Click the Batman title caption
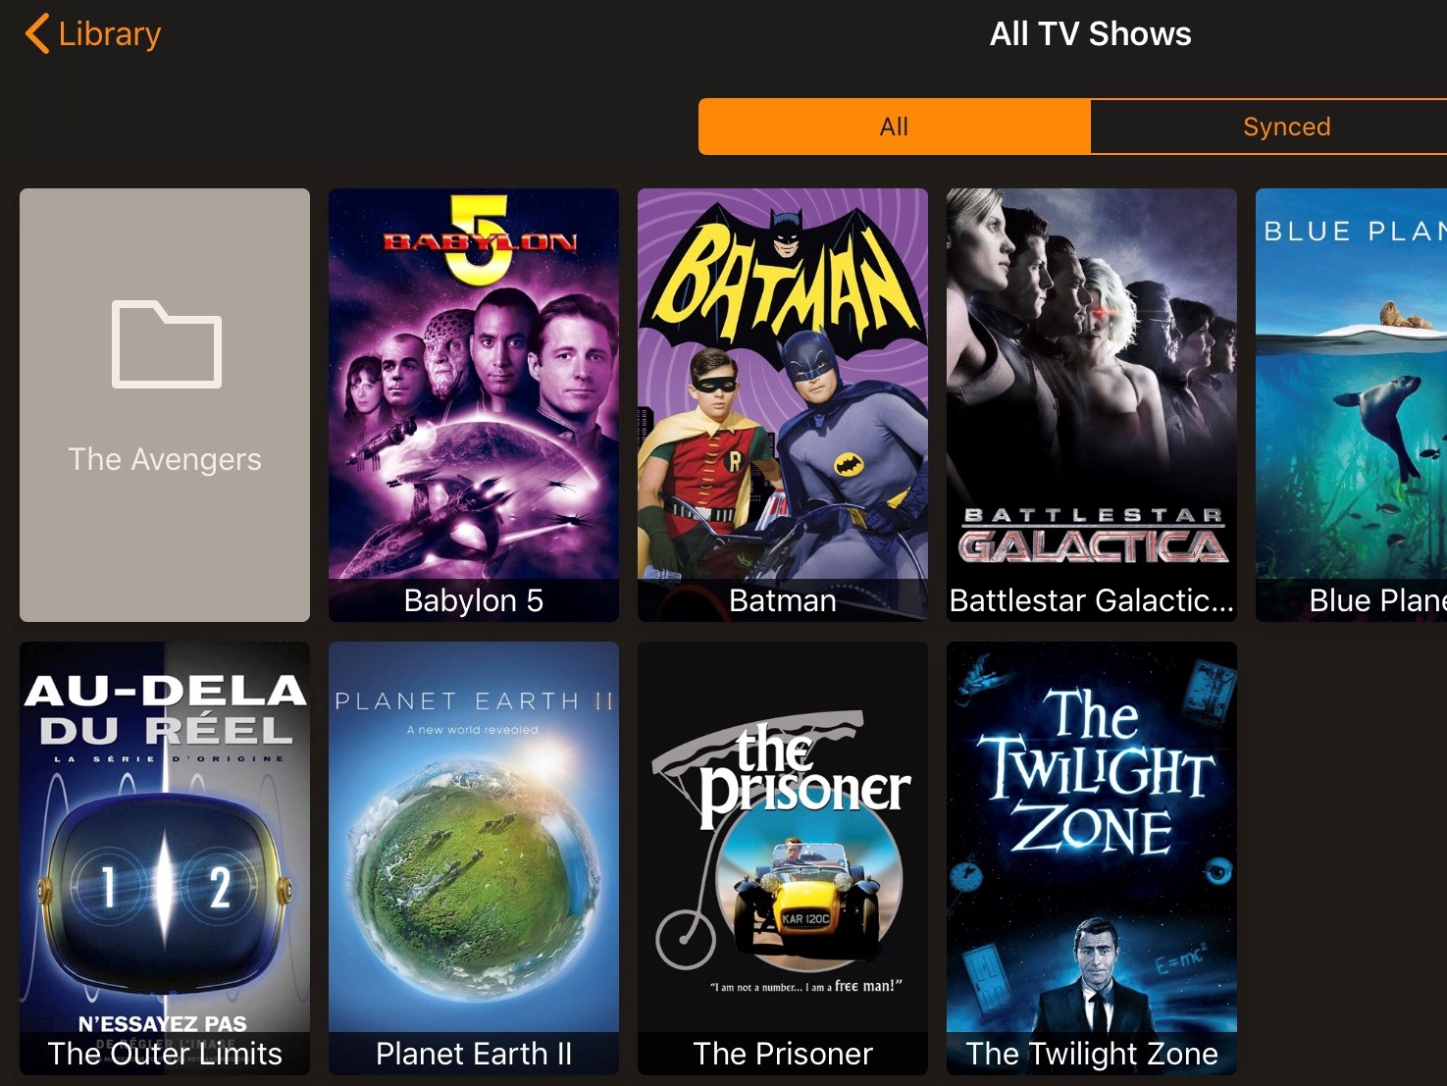 coord(783,600)
